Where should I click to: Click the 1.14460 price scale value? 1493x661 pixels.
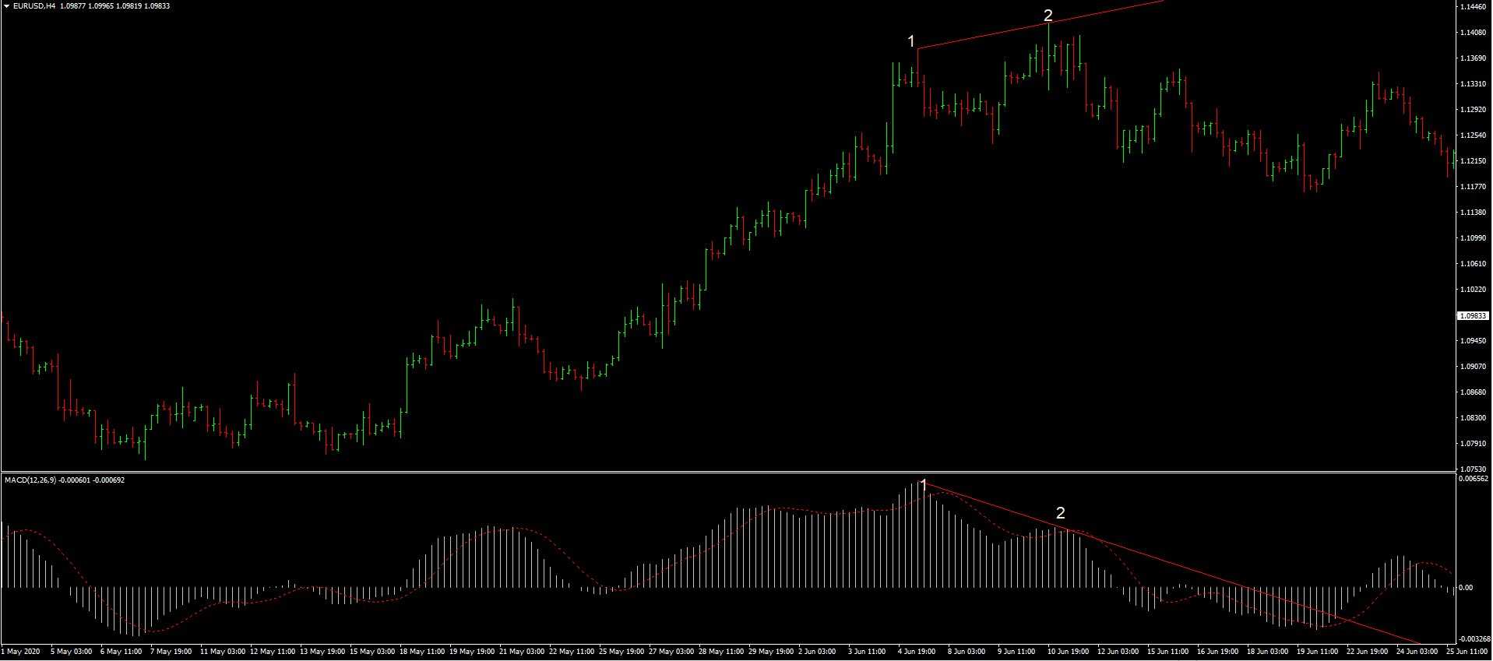coord(1471,7)
